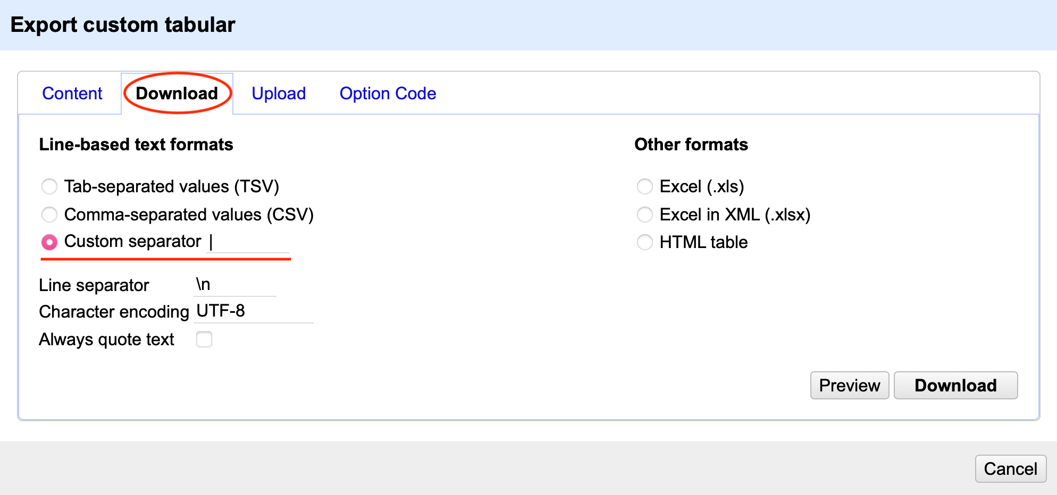Viewport: 1057px width, 495px height.
Task: Choose Comma-separated values (CSV) option
Action: click(49, 215)
